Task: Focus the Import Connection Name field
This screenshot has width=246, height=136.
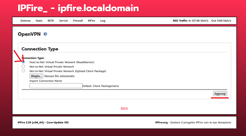Action: pos(56,86)
